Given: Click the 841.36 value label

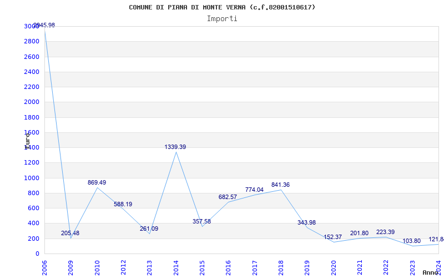Looking at the screenshot, I should coord(280,185).
